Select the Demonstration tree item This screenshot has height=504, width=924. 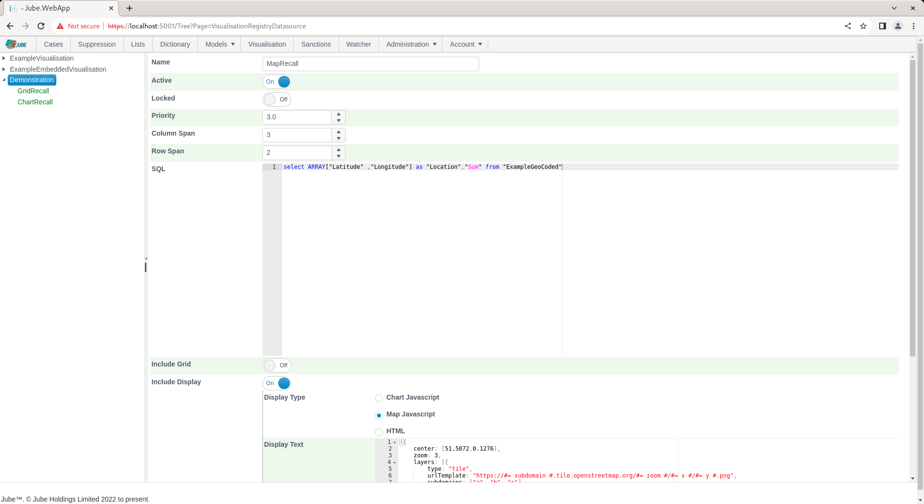click(x=32, y=80)
